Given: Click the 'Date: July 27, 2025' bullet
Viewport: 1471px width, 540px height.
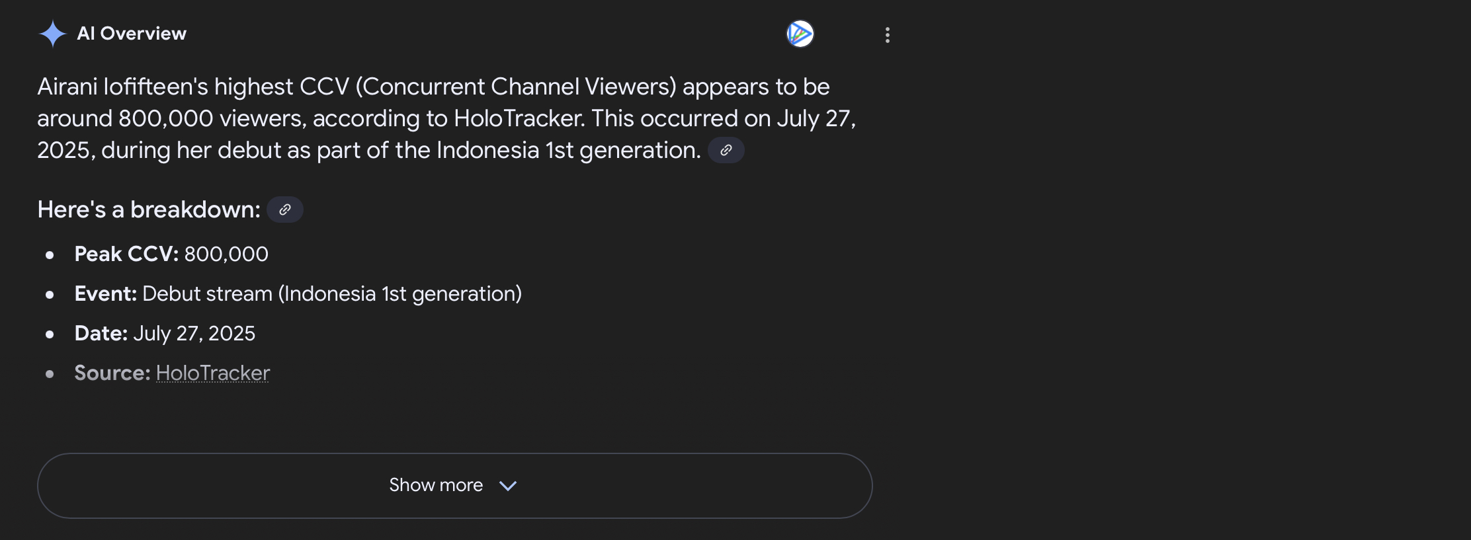Looking at the screenshot, I should pyautogui.click(x=165, y=333).
